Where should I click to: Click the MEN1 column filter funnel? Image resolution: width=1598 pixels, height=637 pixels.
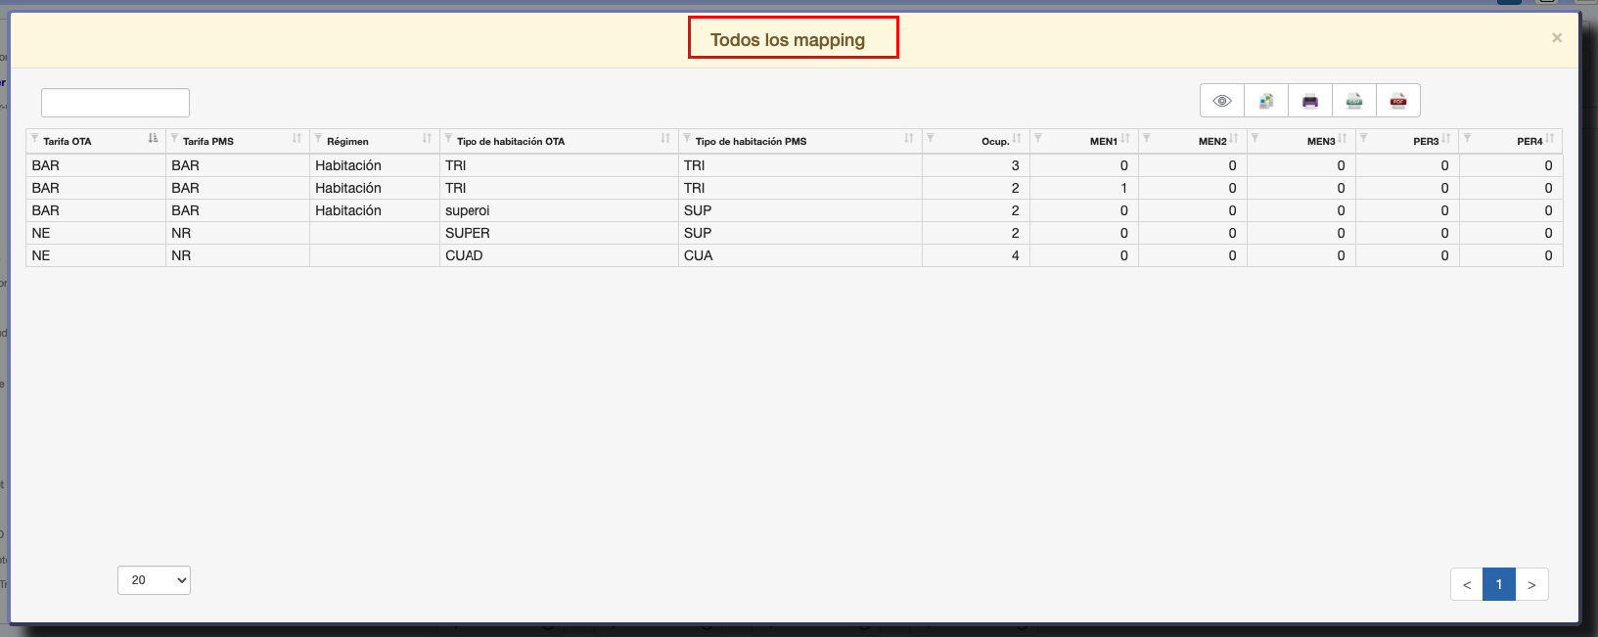pyautogui.click(x=1038, y=139)
